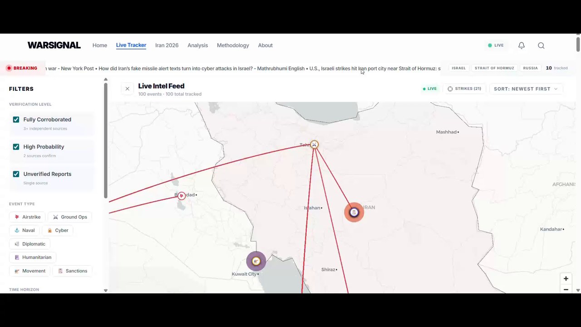Click the LIVE status pill in the header
The width and height of the screenshot is (581, 327).
(496, 45)
